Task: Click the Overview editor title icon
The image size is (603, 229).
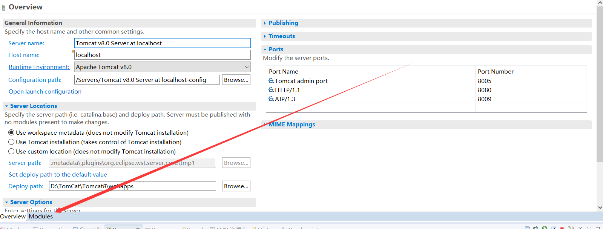Action: pos(4,7)
